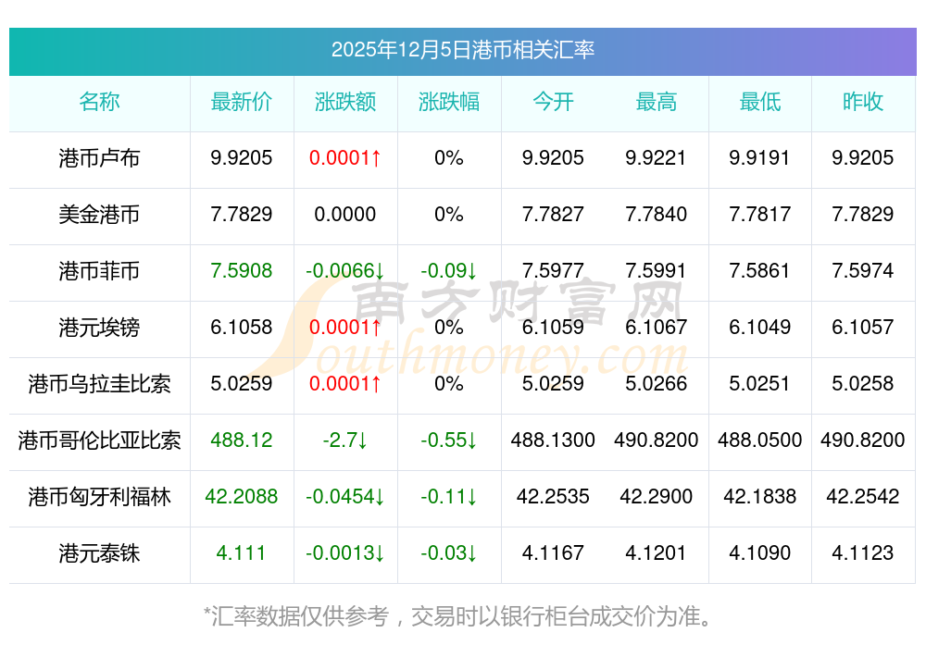Click low value 488.0500
Screen dimensions: 926x645
point(759,440)
